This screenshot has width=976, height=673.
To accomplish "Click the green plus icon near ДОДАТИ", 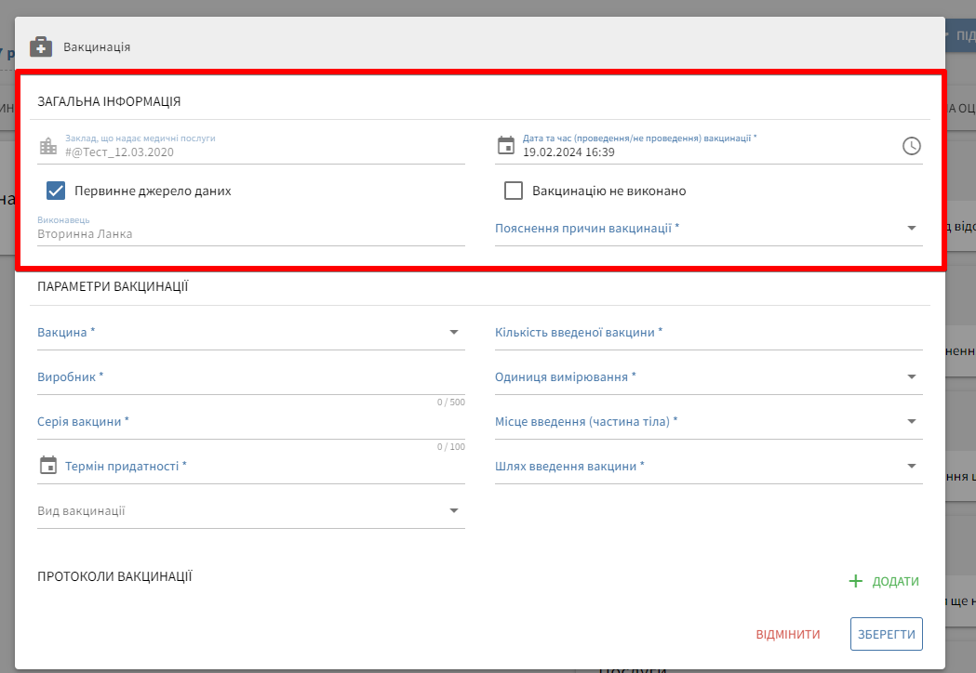I will click(x=855, y=581).
